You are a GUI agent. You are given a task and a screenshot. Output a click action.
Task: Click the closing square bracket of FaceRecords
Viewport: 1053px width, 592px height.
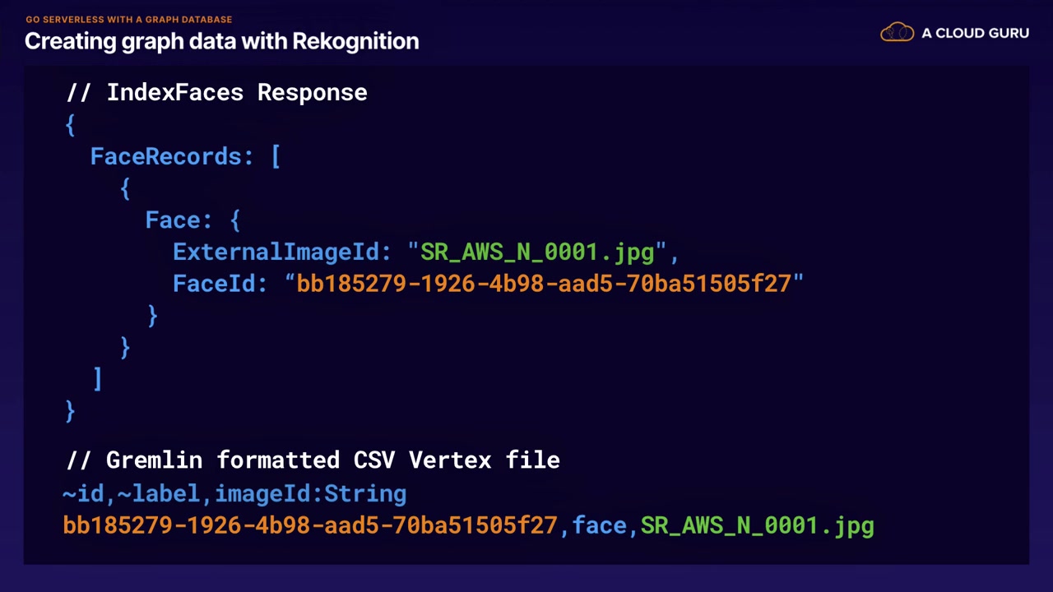pos(97,378)
